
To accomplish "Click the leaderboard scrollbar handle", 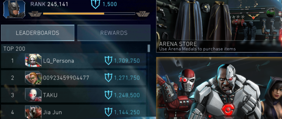I will [x=149, y=48].
